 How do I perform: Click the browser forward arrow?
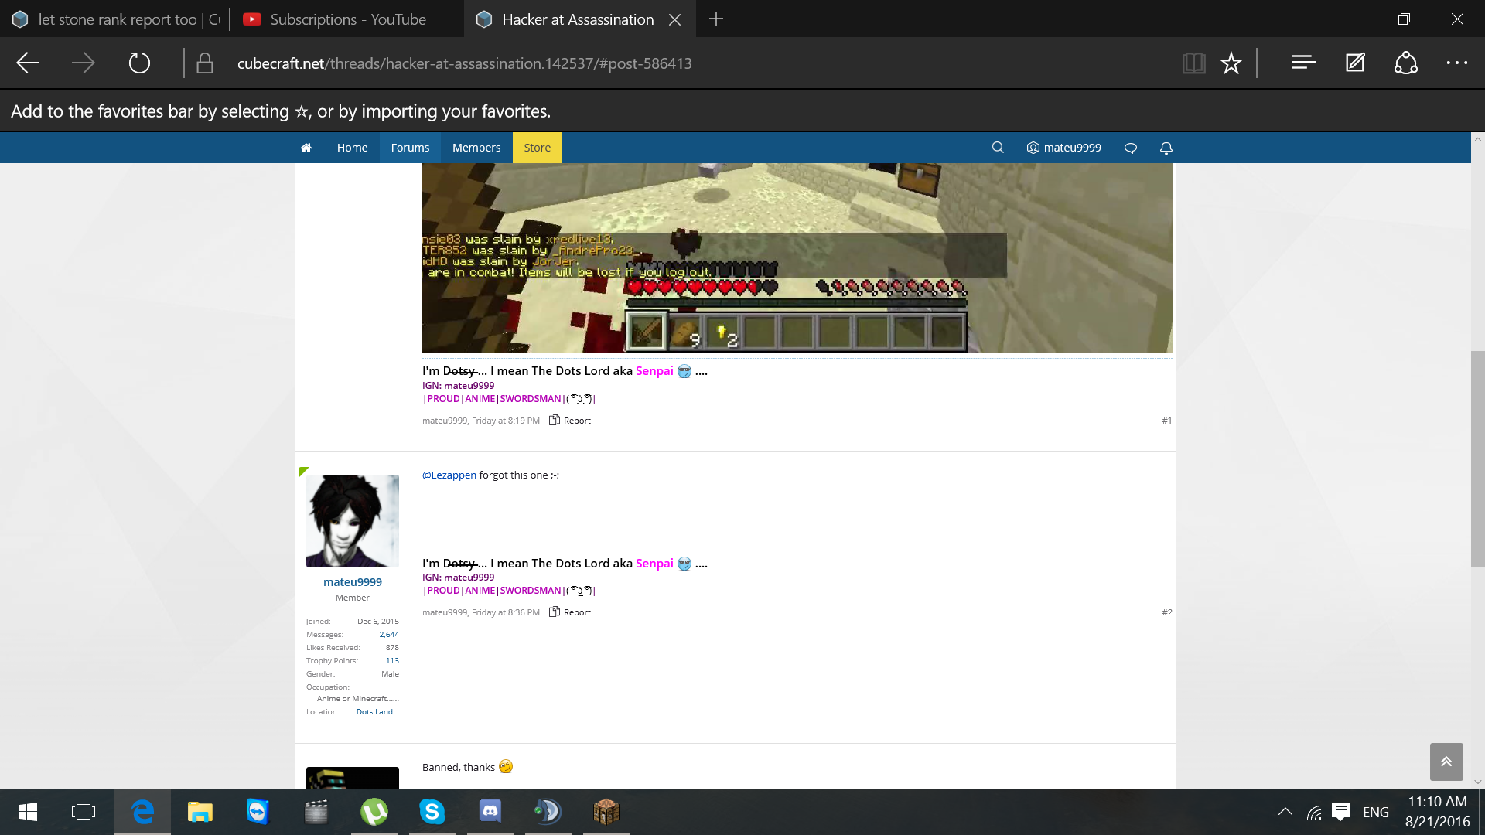coord(83,63)
